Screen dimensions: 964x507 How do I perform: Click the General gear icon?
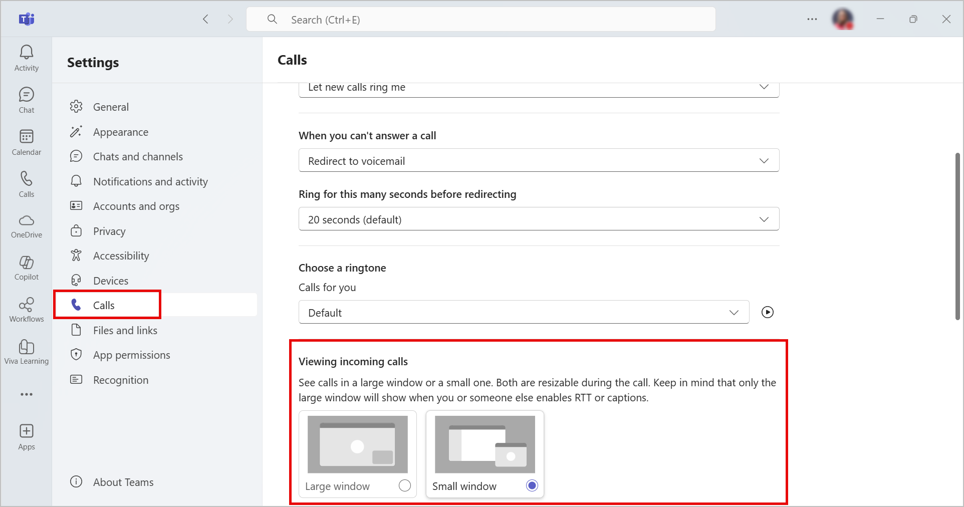point(76,106)
